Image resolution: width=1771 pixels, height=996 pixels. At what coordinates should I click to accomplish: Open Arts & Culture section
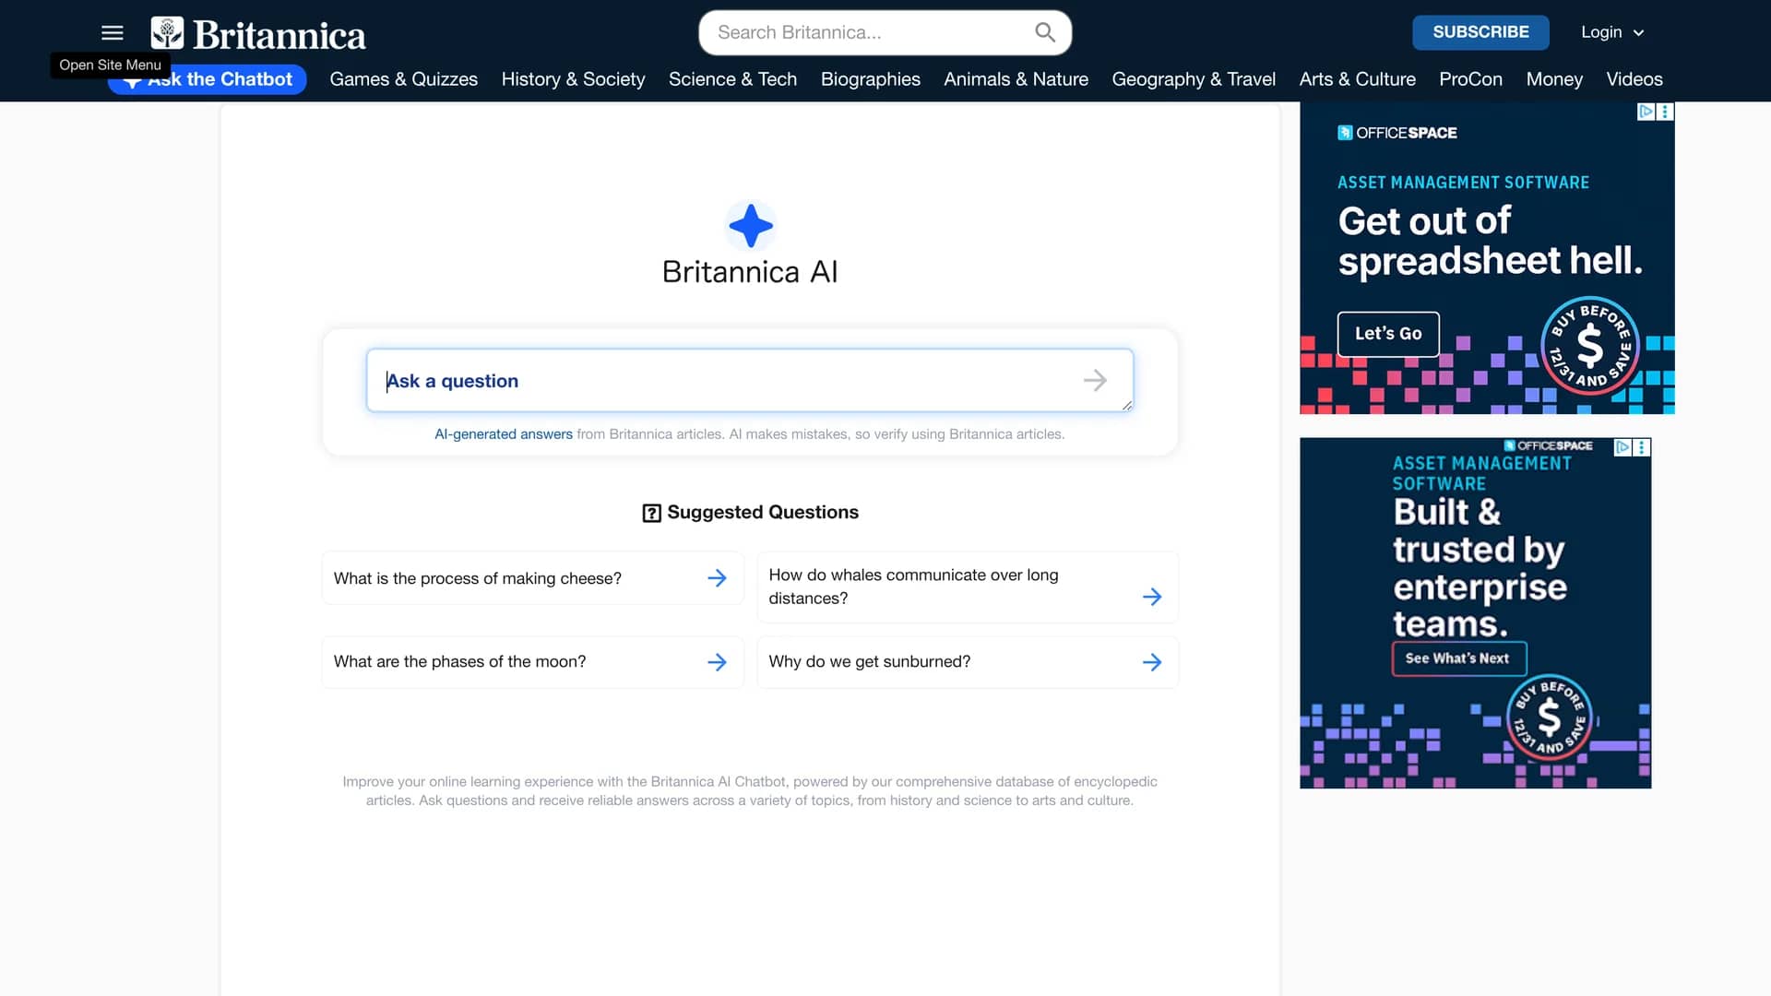click(1357, 79)
